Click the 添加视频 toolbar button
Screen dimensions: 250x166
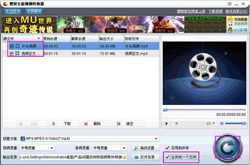point(12,11)
